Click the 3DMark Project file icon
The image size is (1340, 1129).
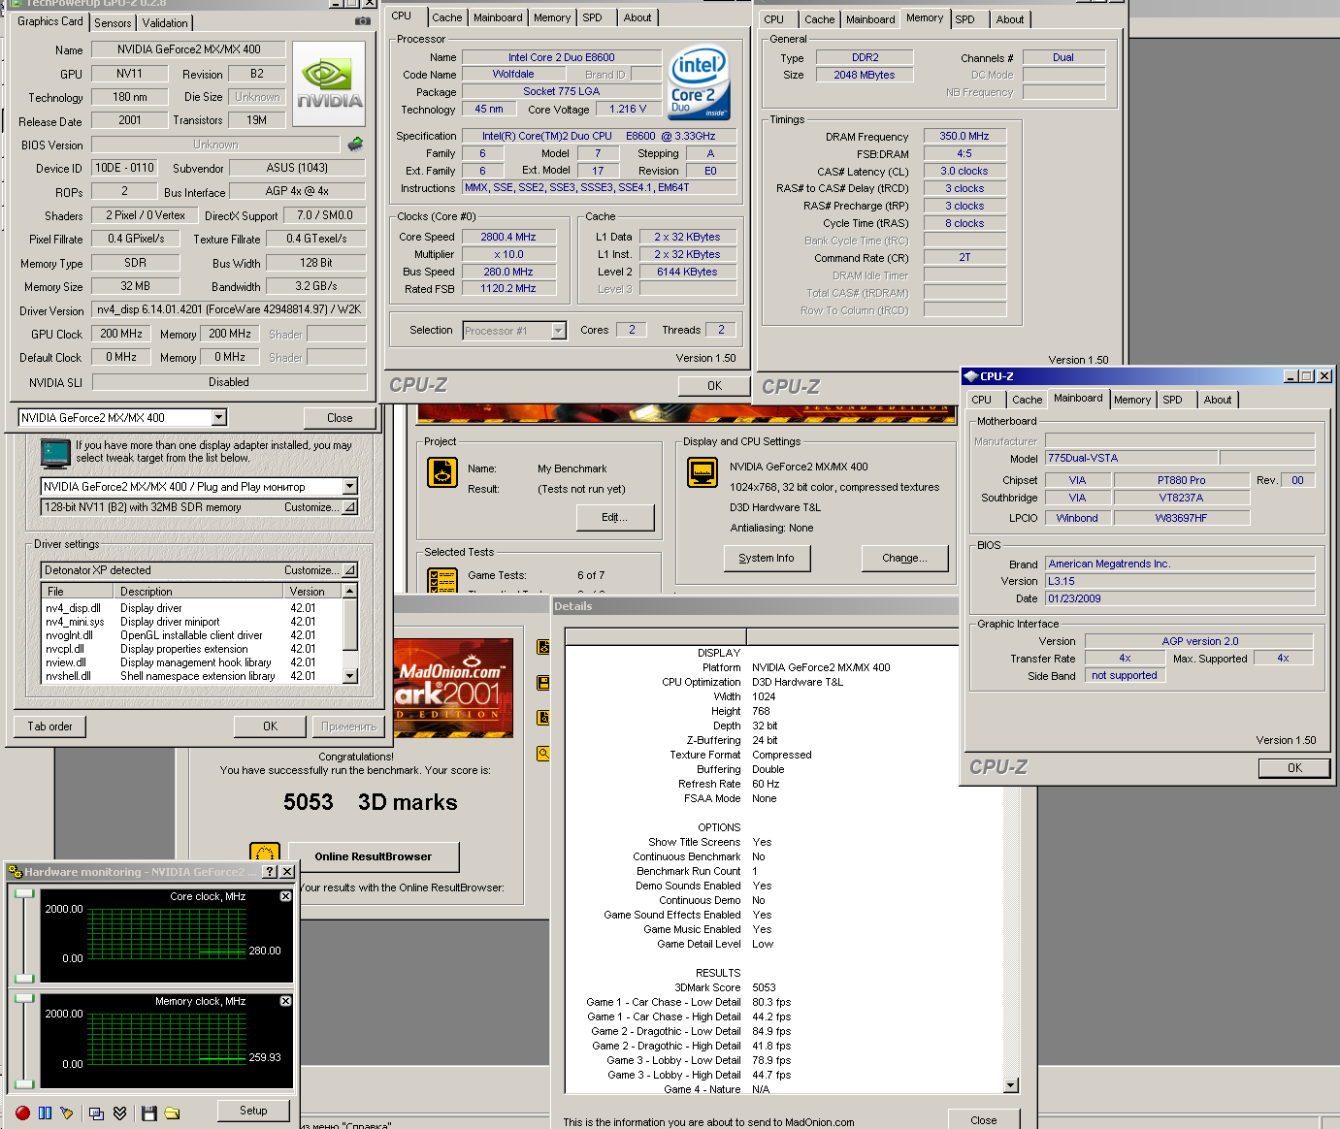[x=442, y=472]
